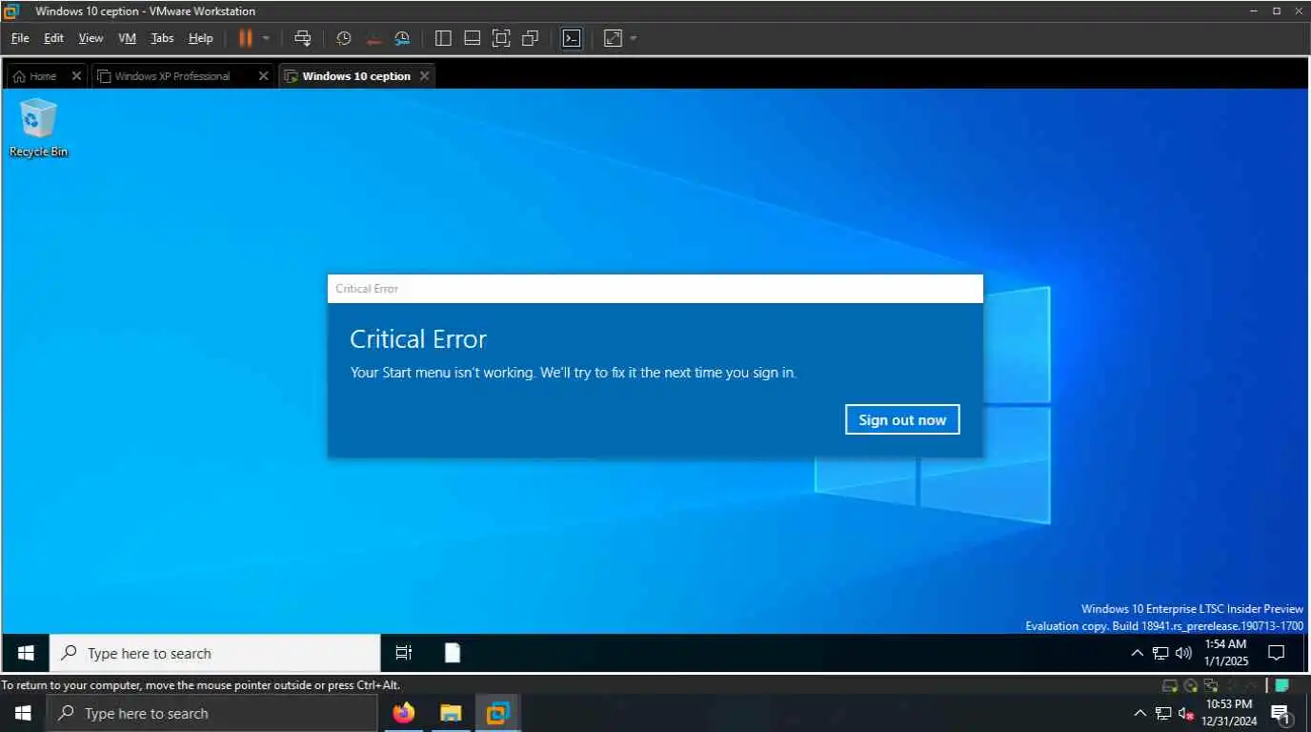Open the VM menu
Image resolution: width=1311 pixels, height=732 pixels.
click(x=127, y=38)
